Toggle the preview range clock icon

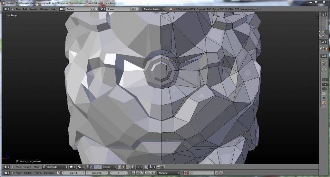click(x=59, y=173)
